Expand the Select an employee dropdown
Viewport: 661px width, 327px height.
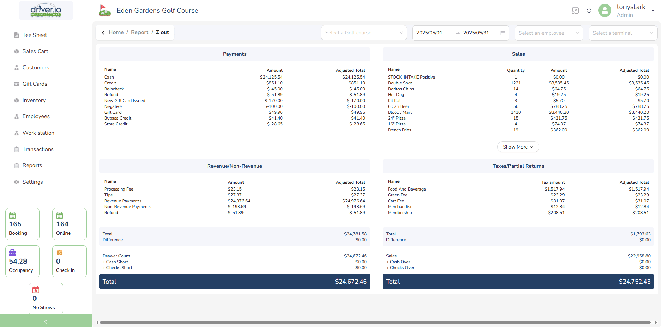coord(548,33)
